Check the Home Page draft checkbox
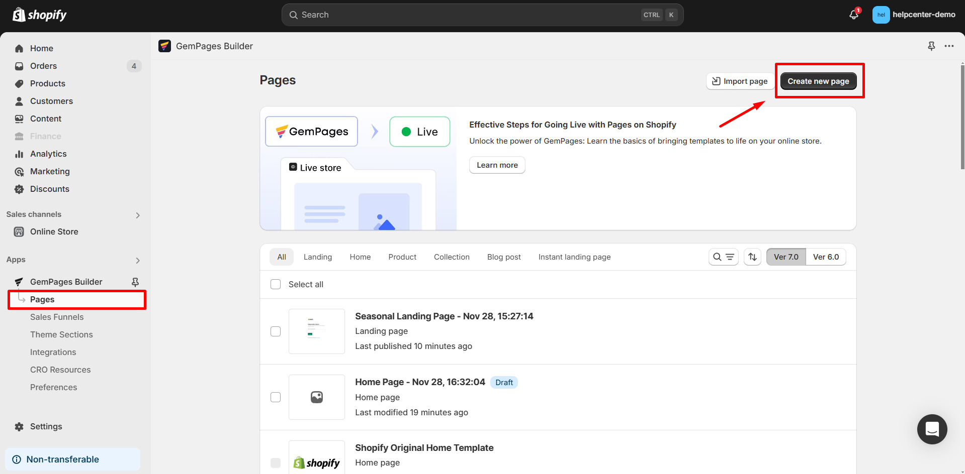 pyautogui.click(x=276, y=397)
